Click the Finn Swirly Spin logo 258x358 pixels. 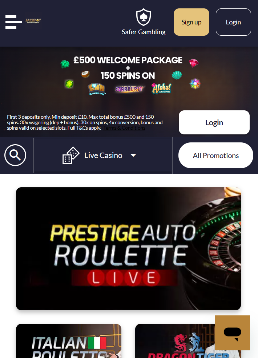pos(97,89)
